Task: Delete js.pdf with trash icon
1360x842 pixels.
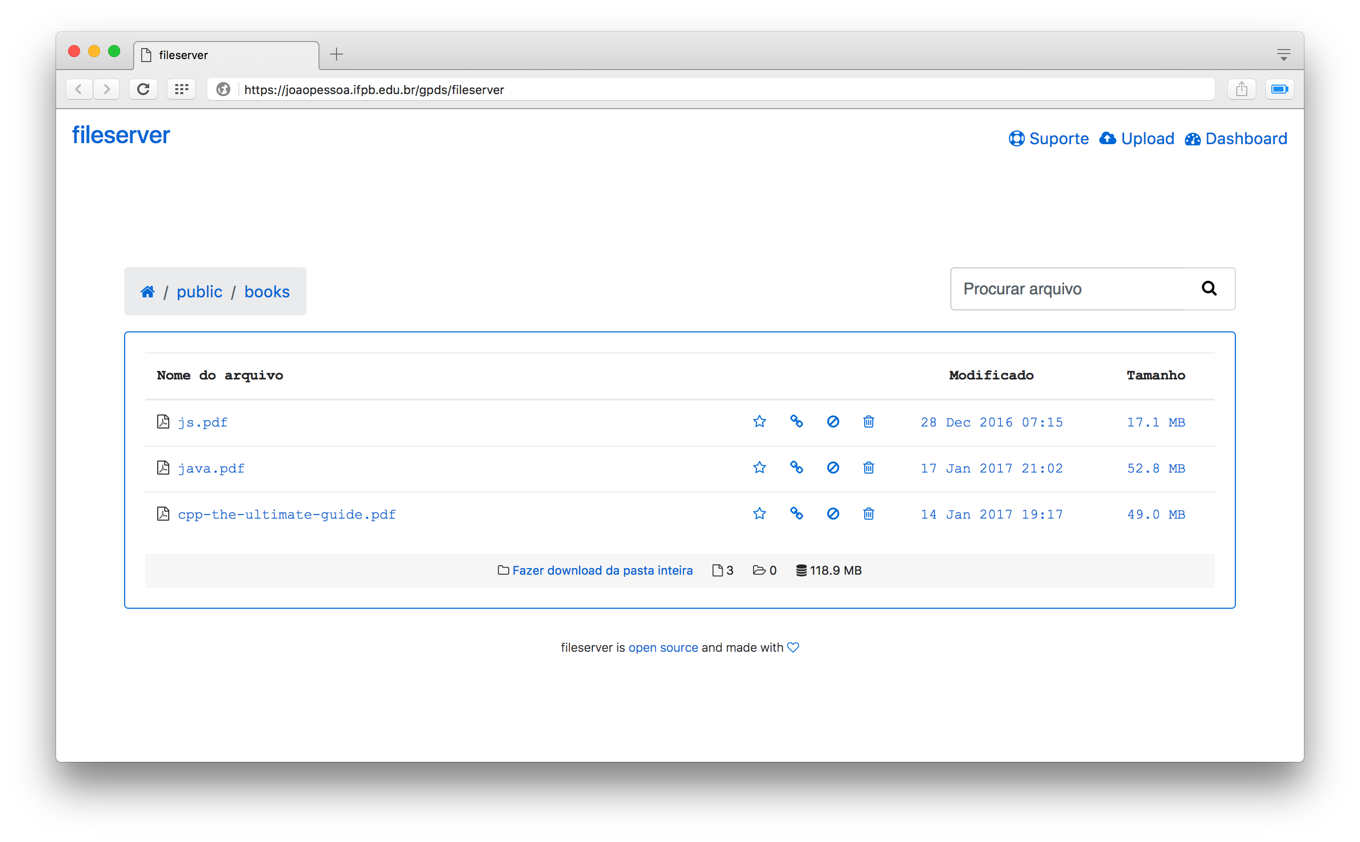Action: click(868, 422)
